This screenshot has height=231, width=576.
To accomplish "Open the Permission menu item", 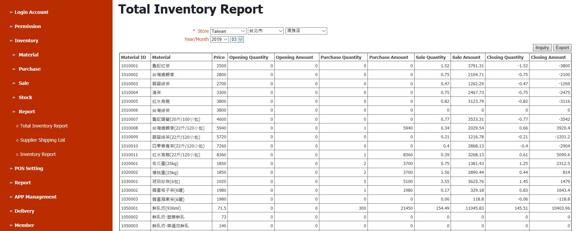I will point(27,26).
